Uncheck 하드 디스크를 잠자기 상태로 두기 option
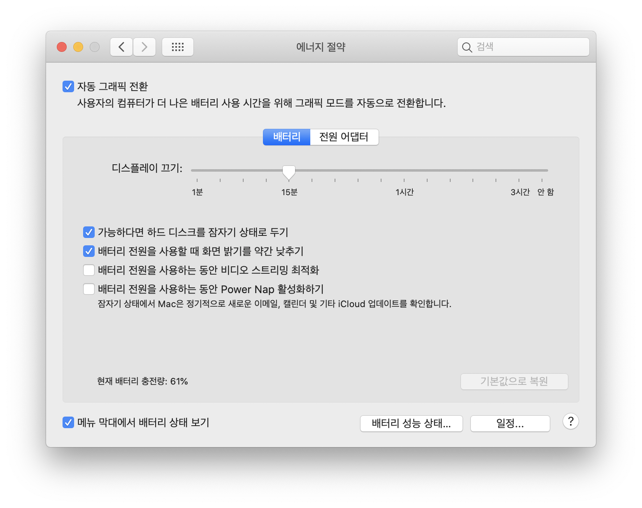642x508 pixels. [89, 232]
